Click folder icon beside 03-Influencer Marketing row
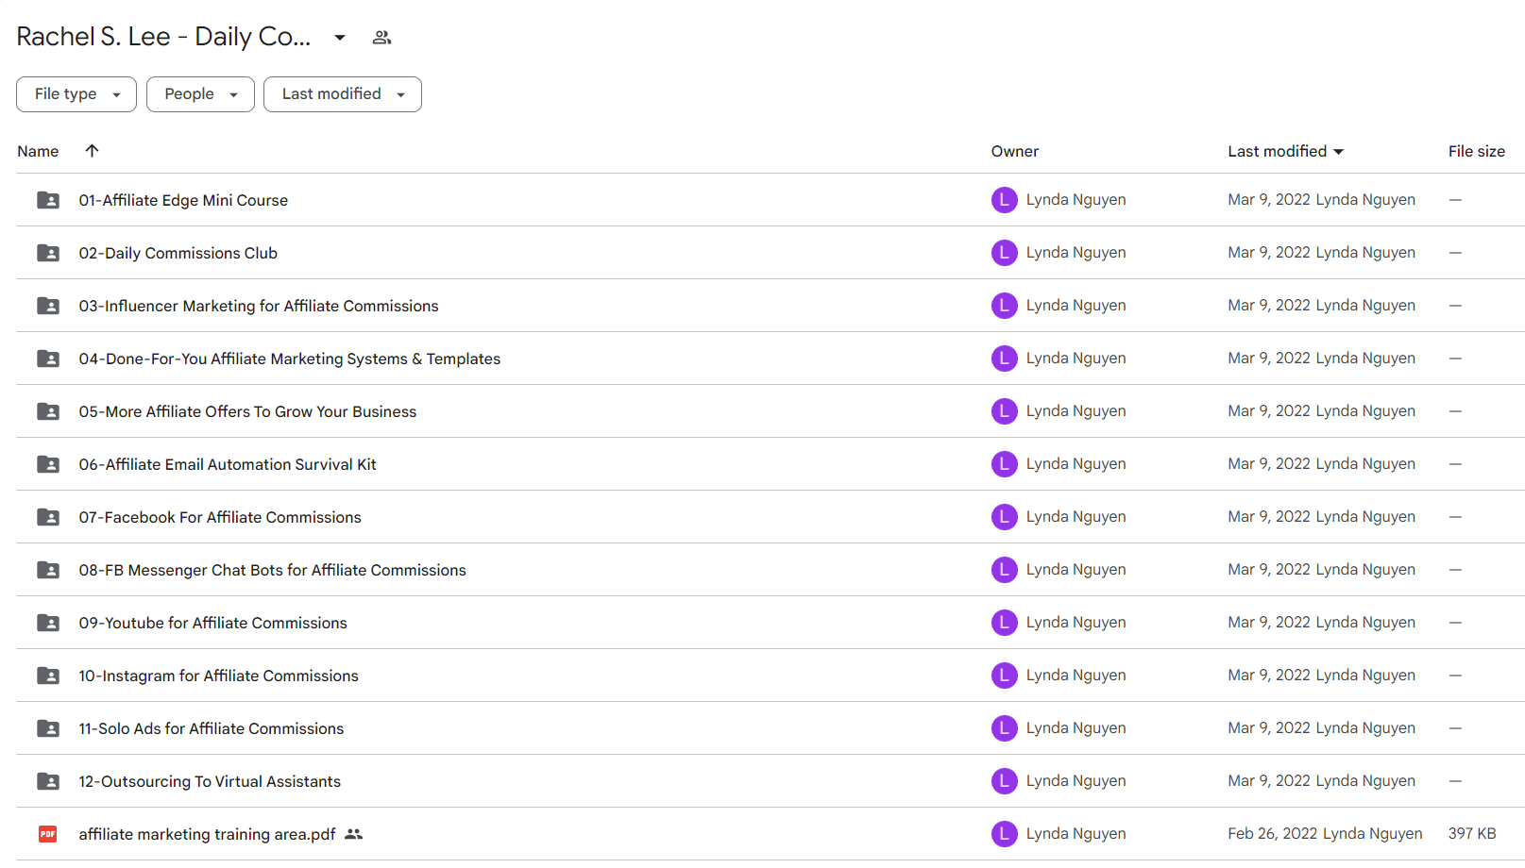 tap(48, 306)
